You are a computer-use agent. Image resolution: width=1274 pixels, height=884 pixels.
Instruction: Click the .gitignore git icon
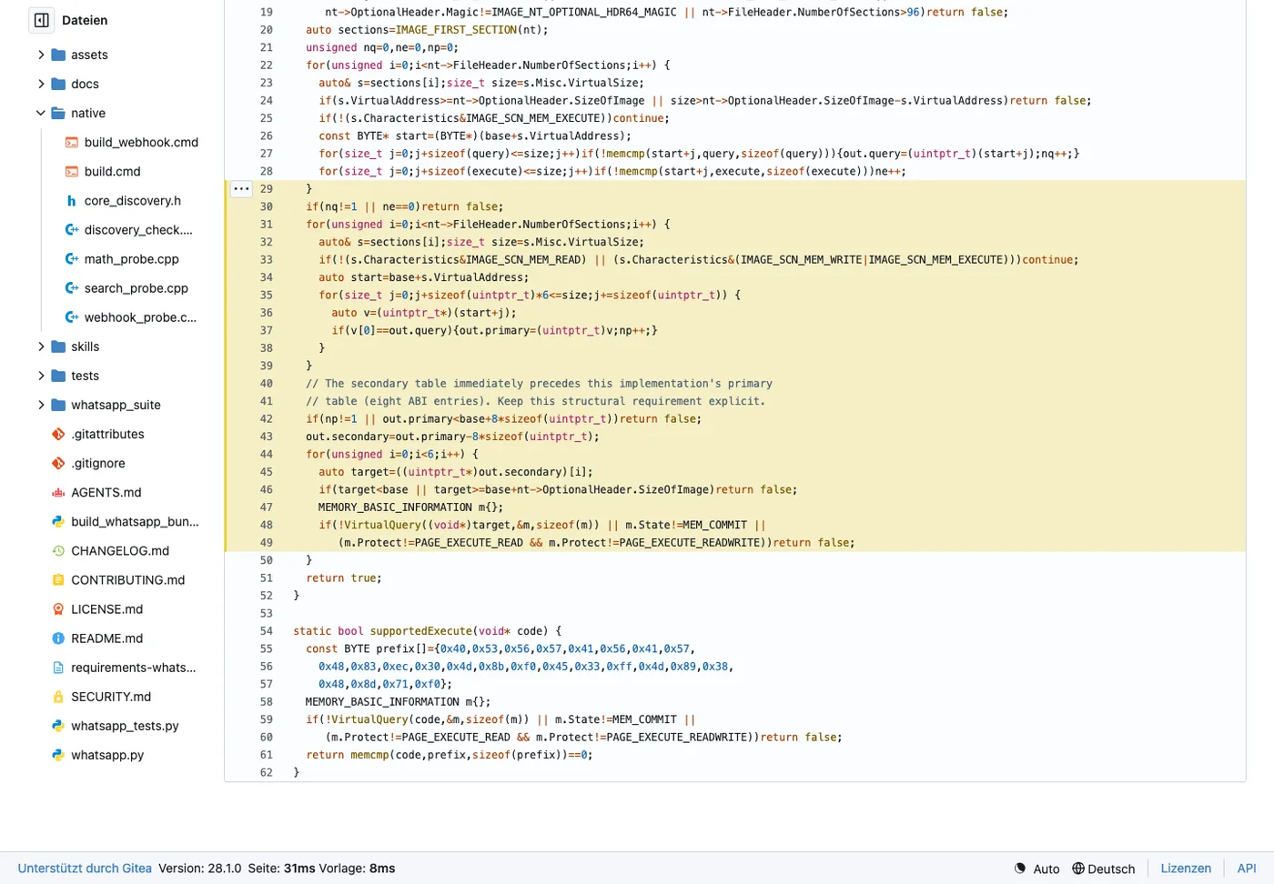(58, 463)
